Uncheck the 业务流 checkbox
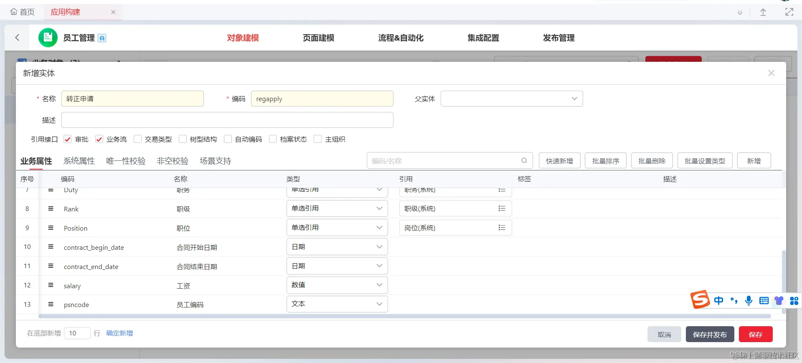This screenshot has width=802, height=363. pos(99,139)
